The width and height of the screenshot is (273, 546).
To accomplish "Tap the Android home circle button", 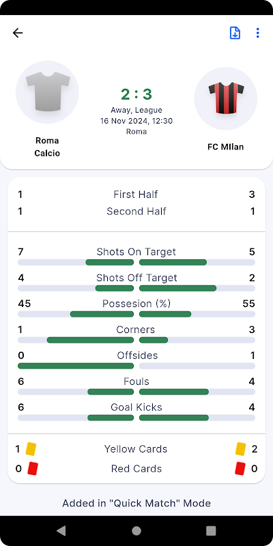I will click(136, 531).
